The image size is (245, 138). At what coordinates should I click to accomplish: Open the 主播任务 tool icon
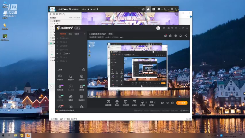click(81, 77)
